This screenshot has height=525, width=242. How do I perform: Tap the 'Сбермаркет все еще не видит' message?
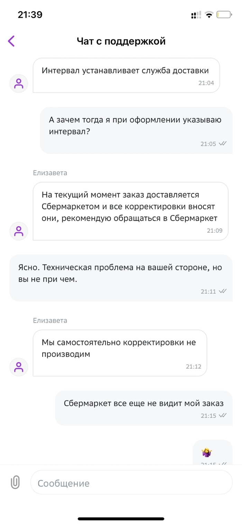coord(143,408)
